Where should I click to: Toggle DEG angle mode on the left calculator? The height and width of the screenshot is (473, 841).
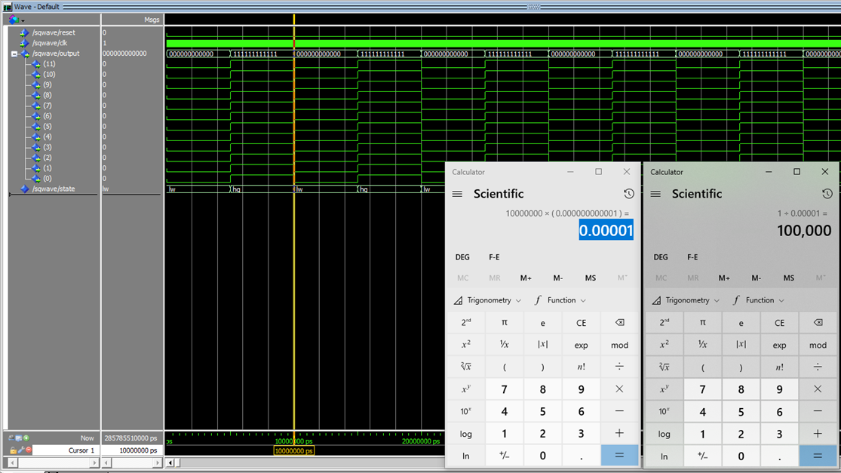coord(462,257)
